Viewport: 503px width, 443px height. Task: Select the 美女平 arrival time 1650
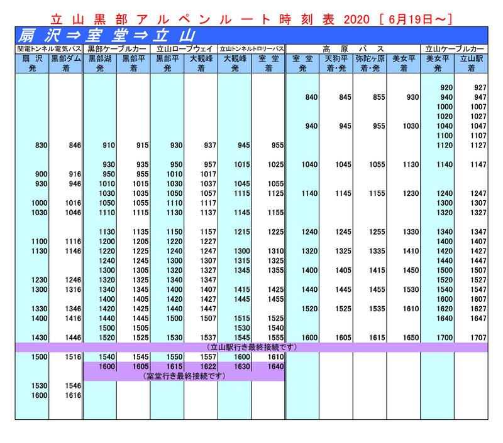click(x=411, y=338)
